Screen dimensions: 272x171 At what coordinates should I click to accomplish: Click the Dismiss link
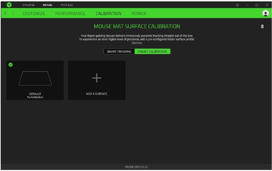(137, 43)
